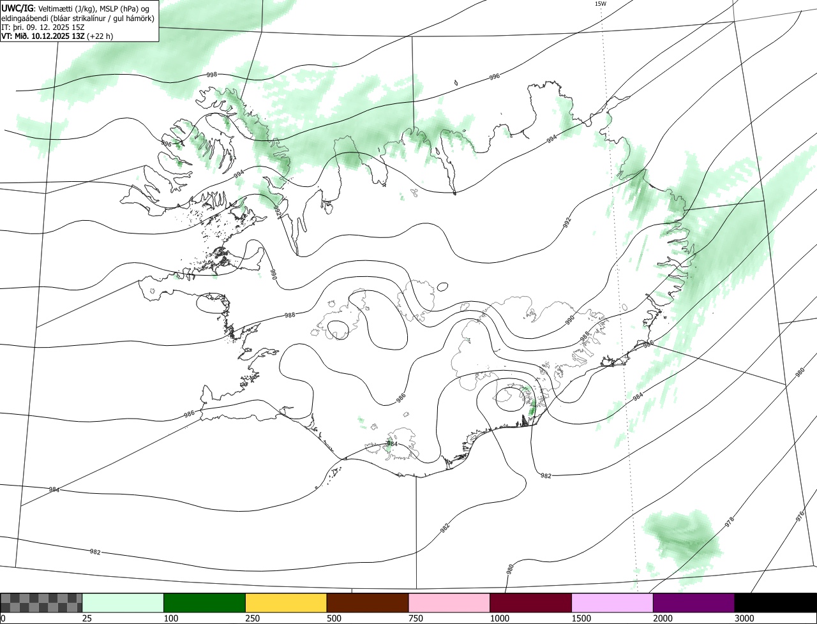Select the maroon 1000–1500 legend swatch
Screen dimensions: 817x624
coord(531,603)
